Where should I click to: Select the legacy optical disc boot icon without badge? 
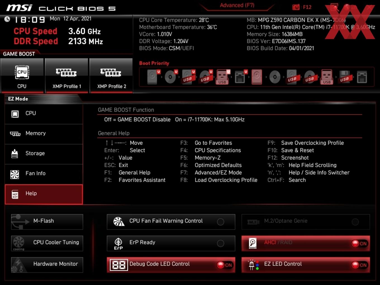pos(275,77)
